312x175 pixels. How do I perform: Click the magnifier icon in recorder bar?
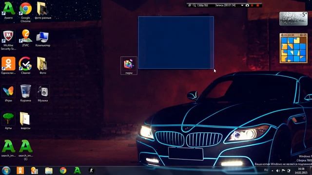pyautogui.click(x=194, y=5)
